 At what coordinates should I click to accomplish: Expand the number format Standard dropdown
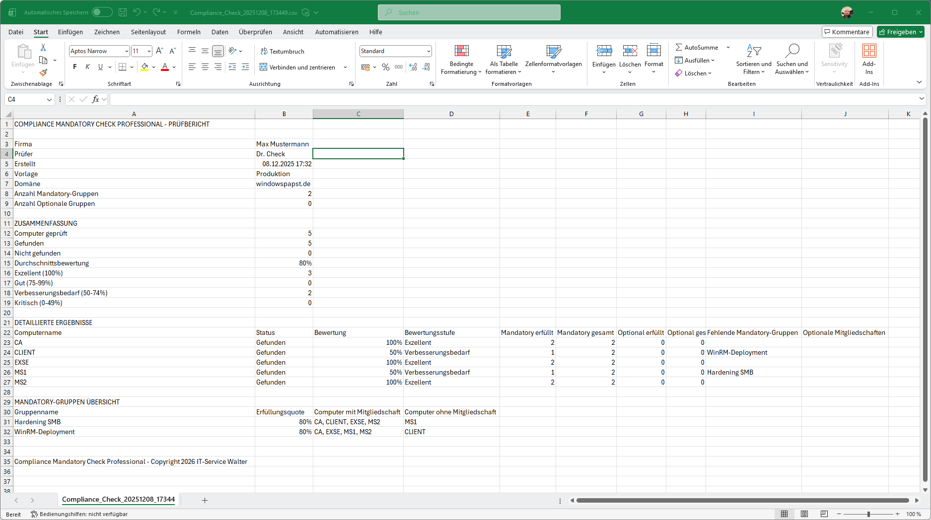428,51
